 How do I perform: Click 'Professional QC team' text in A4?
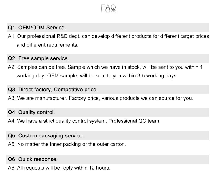click(x=134, y=121)
